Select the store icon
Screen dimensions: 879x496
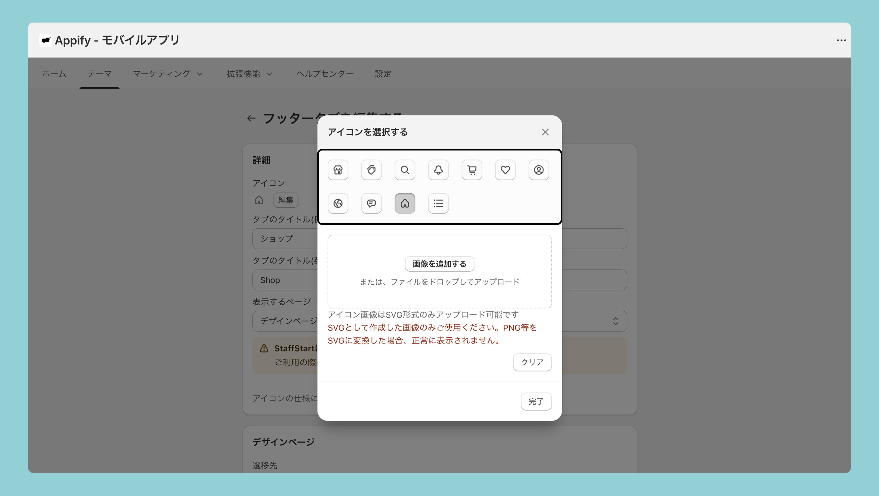click(x=338, y=170)
